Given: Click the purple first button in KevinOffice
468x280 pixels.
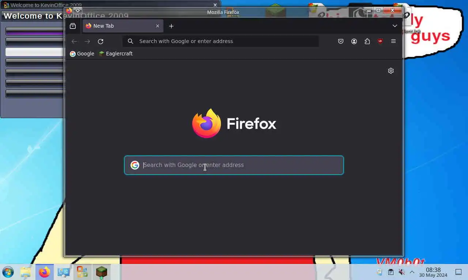Looking at the screenshot, I should point(35,31).
